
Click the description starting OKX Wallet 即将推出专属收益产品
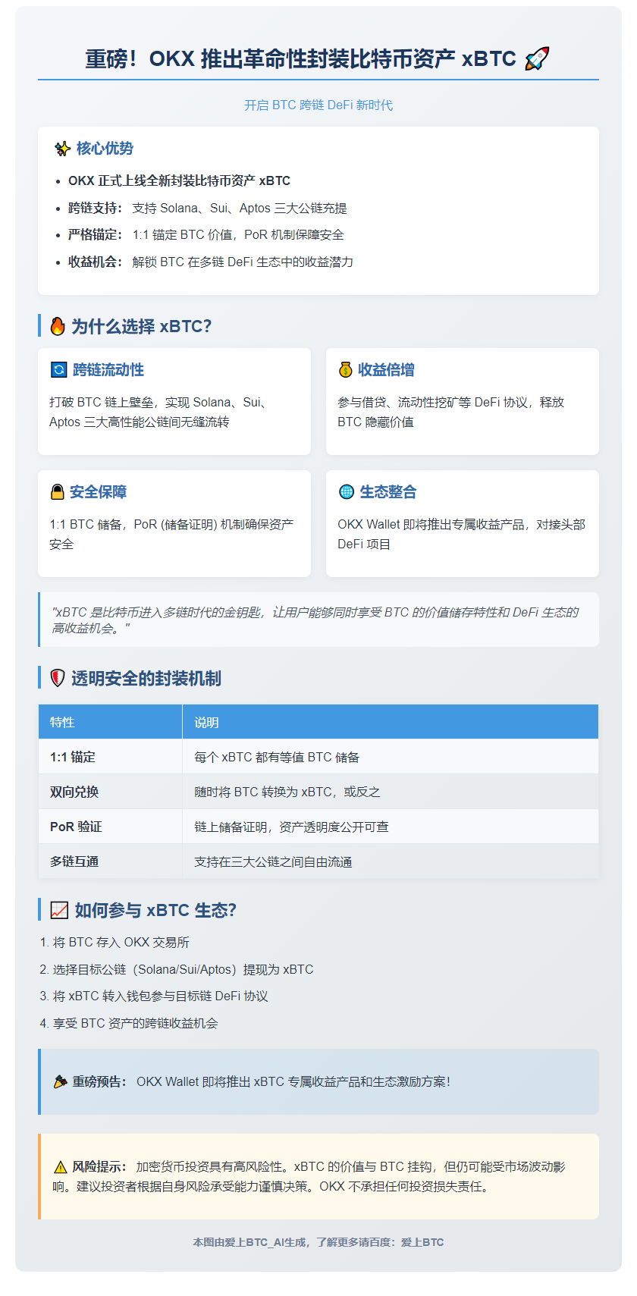461,534
